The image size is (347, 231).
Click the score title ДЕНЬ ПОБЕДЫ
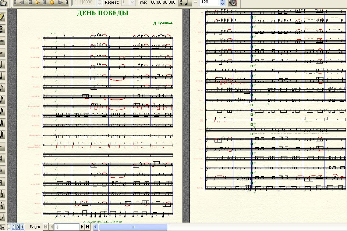point(103,13)
